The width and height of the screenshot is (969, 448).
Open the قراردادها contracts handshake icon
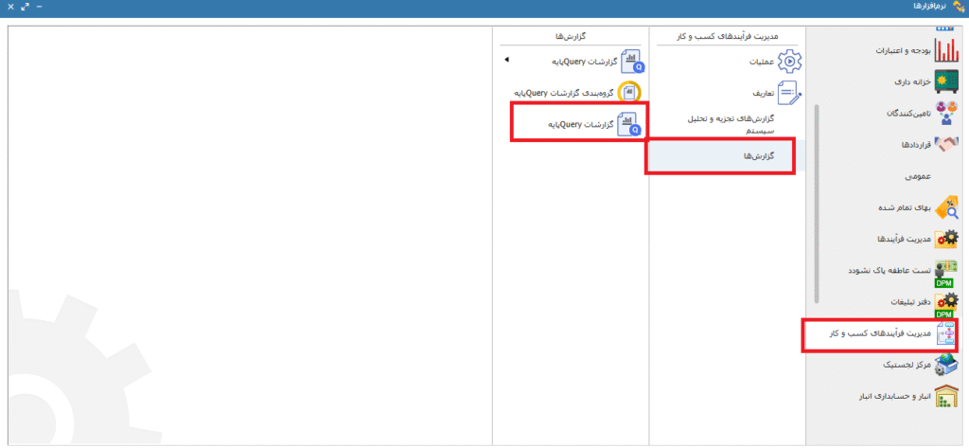coord(945,145)
